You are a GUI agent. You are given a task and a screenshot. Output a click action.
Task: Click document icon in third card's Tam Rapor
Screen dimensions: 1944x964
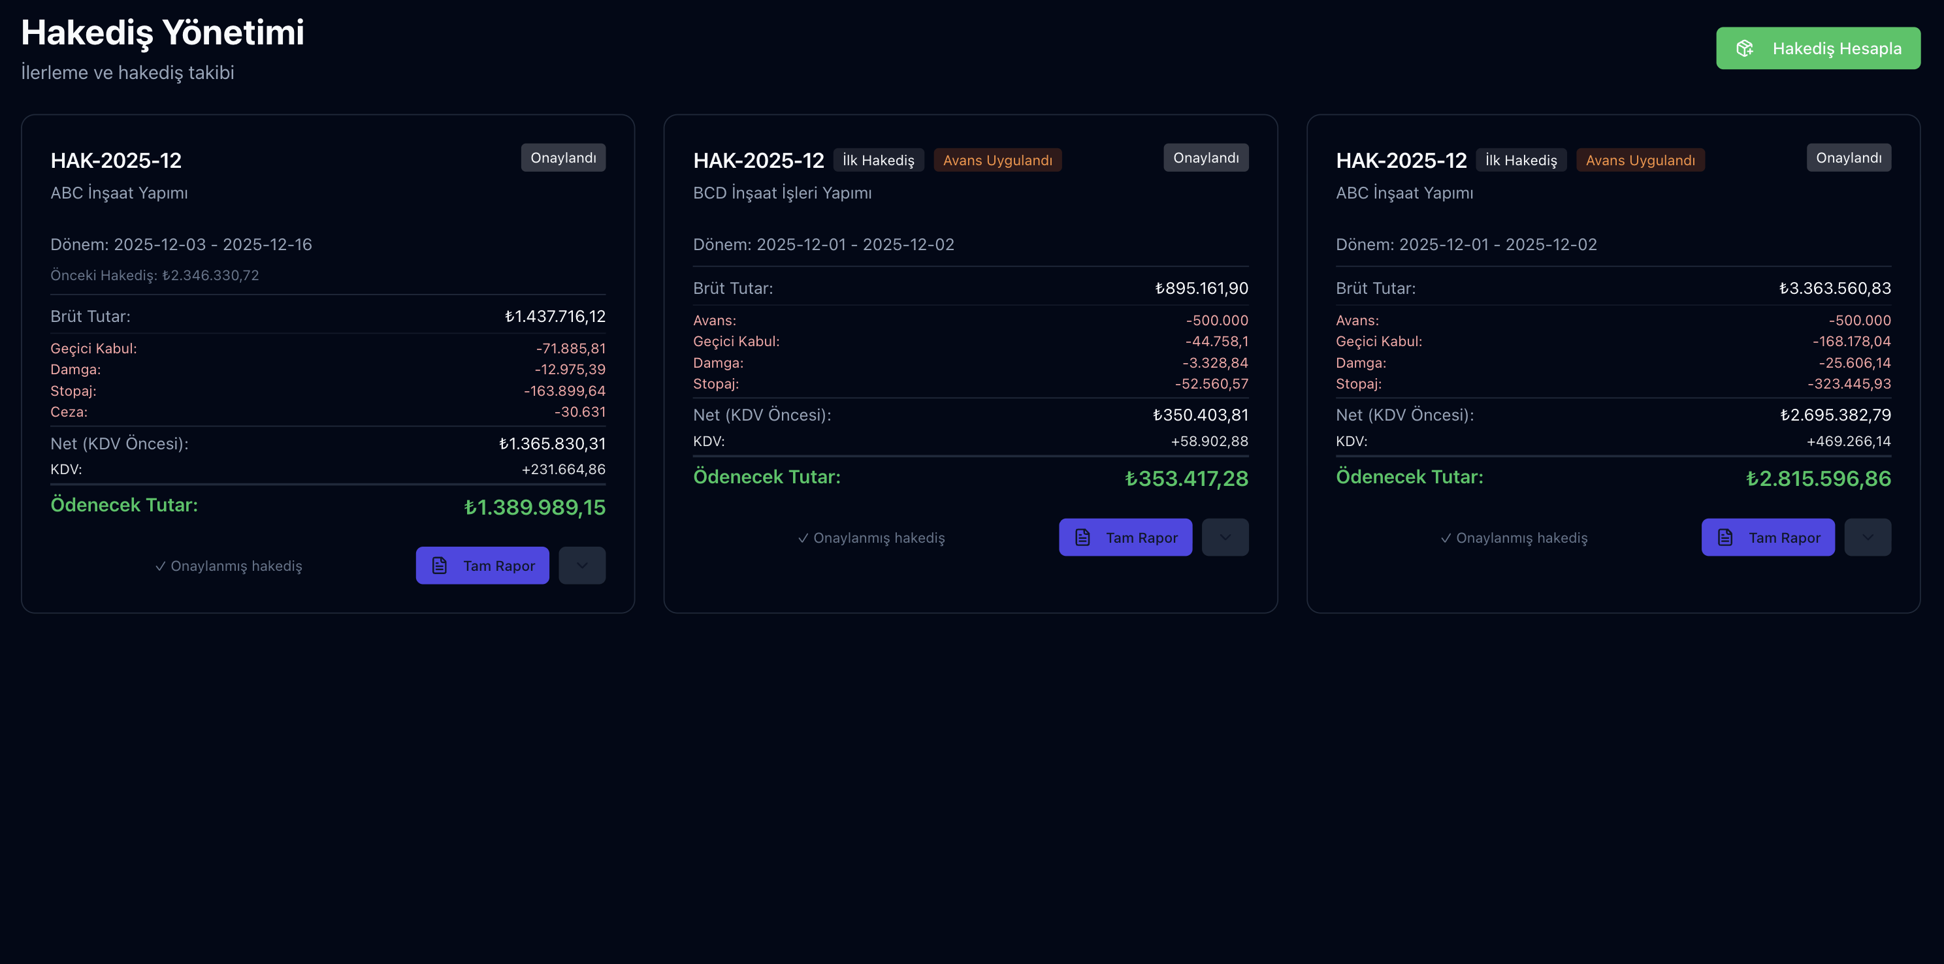tap(1725, 537)
